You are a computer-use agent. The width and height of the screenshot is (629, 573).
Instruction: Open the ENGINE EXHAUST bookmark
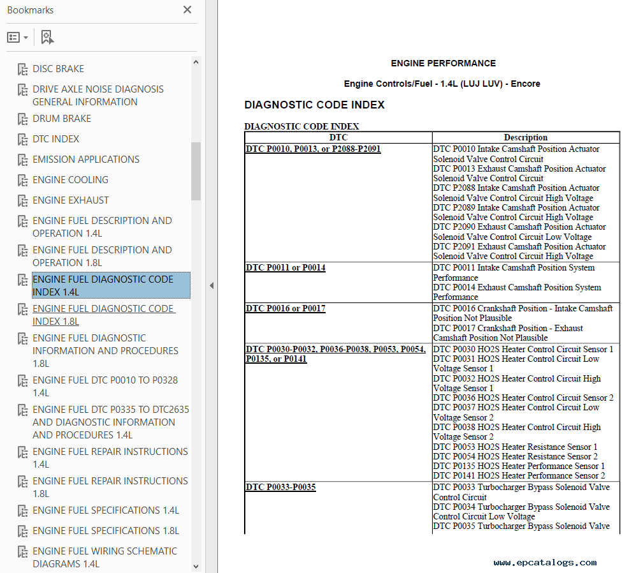coord(71,200)
